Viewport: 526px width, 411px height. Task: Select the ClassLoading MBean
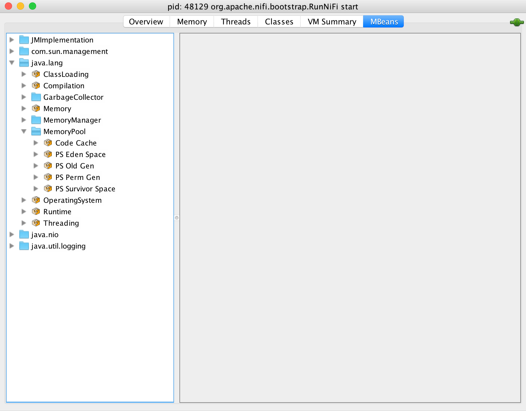coord(66,74)
